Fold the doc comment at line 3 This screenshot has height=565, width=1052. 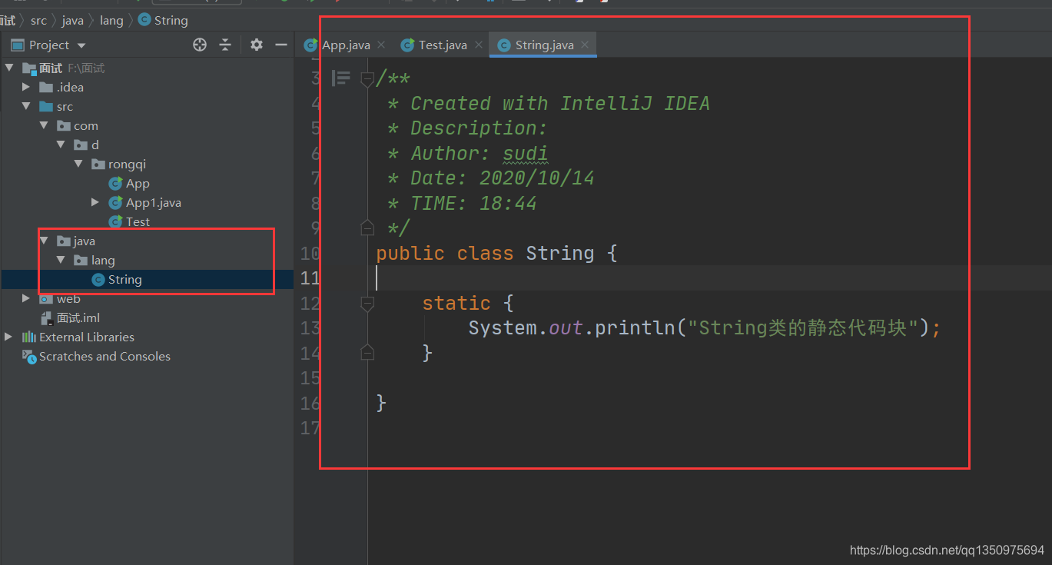pos(367,78)
